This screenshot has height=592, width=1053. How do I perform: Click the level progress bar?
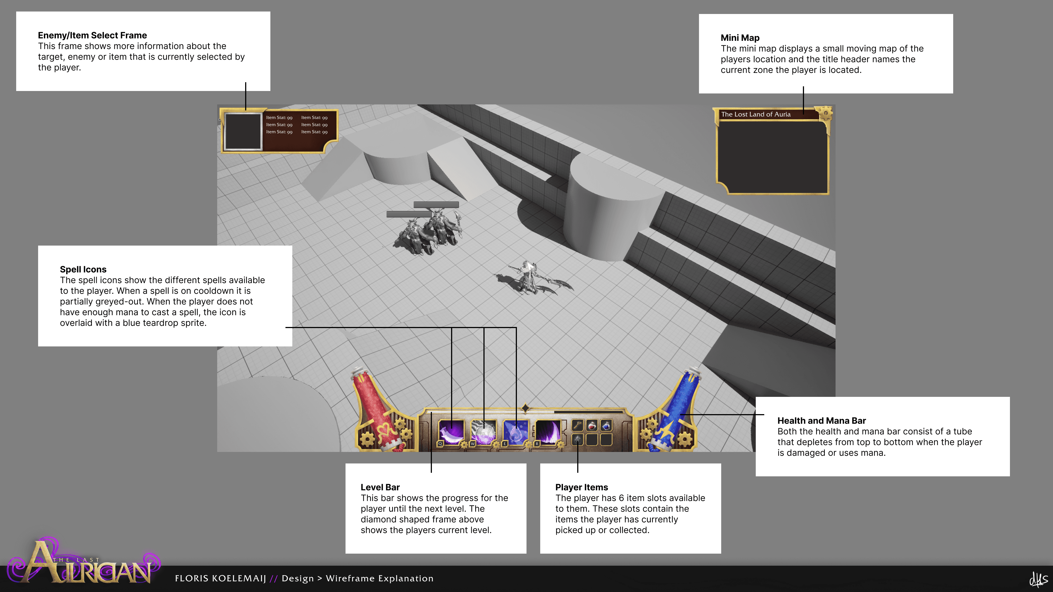(x=526, y=413)
